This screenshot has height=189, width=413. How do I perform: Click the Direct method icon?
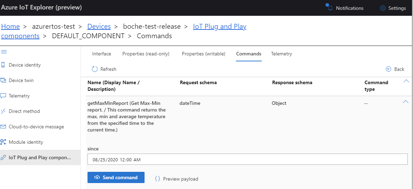click(3, 111)
